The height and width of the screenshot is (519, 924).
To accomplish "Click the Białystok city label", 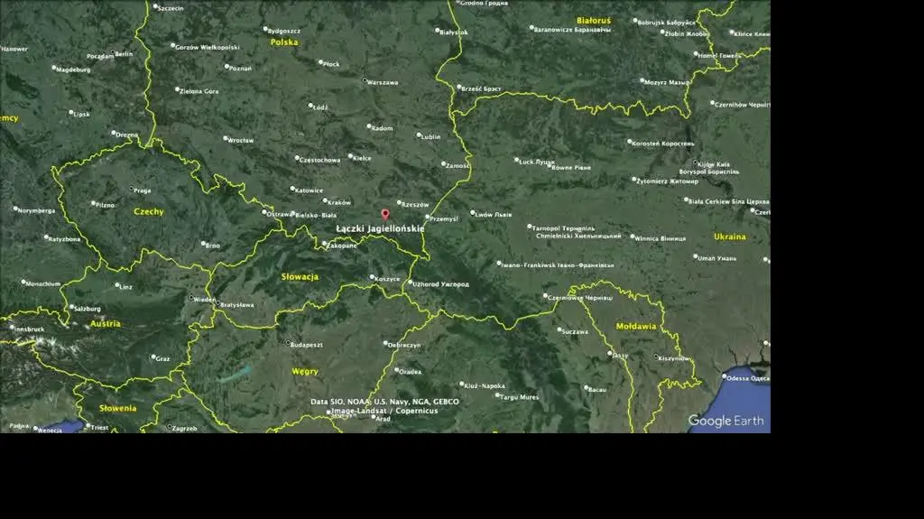I will click(x=454, y=32).
